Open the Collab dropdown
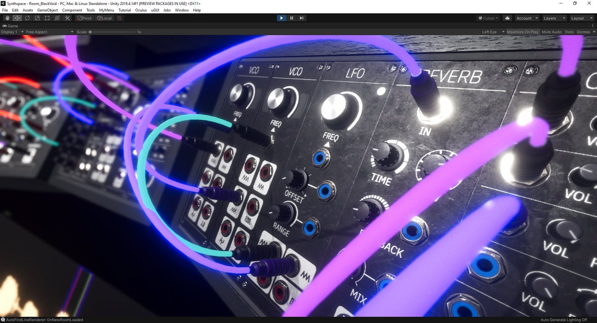 (x=489, y=18)
